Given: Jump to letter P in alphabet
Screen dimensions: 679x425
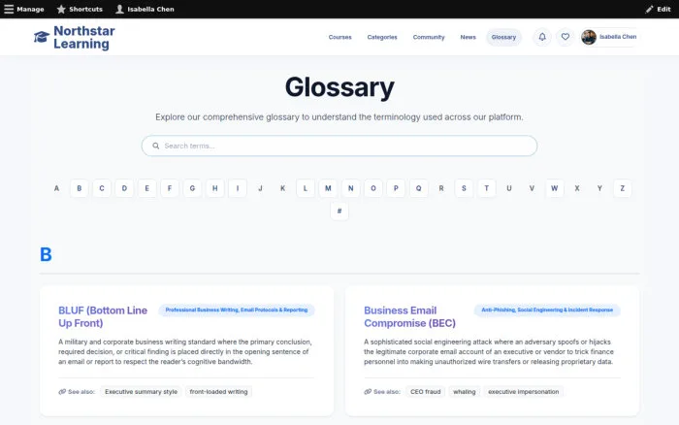Looking at the screenshot, I should [396, 188].
